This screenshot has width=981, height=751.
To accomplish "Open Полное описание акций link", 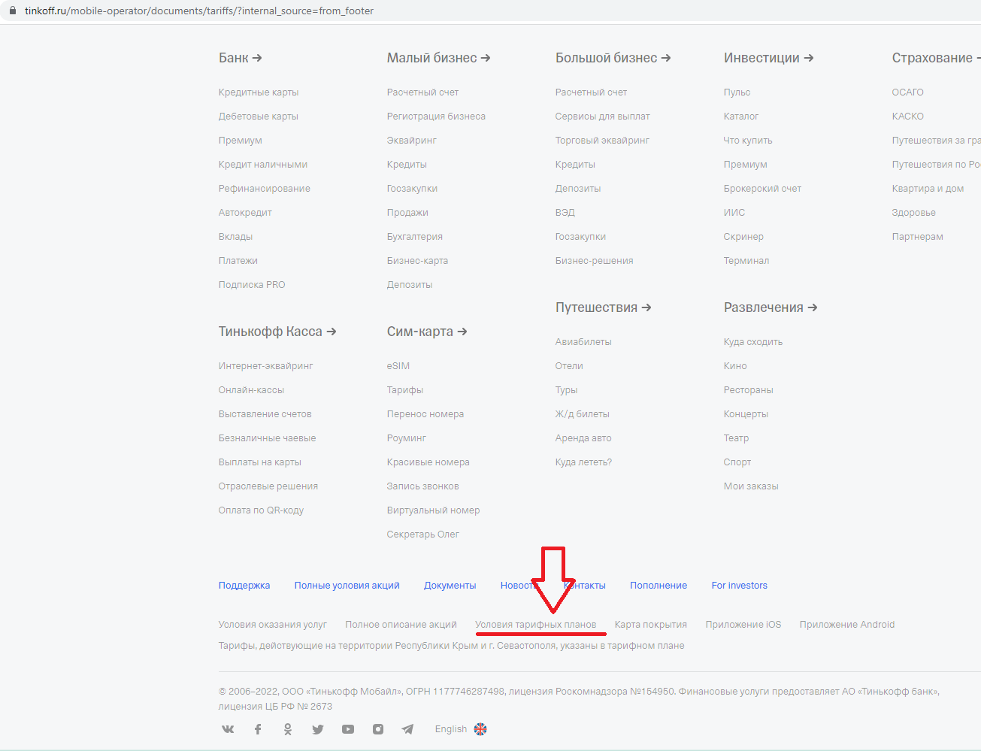I will pyautogui.click(x=401, y=625).
